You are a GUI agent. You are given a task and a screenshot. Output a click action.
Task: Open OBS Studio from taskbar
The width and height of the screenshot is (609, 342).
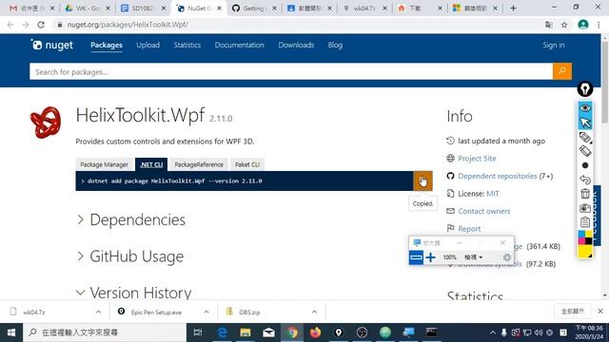pyautogui.click(x=362, y=332)
